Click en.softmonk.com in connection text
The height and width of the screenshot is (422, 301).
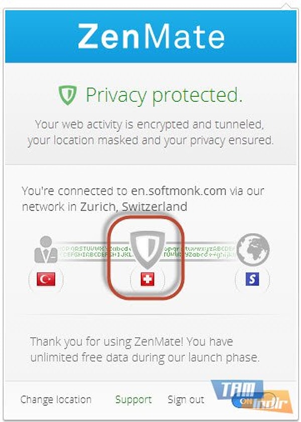click(x=179, y=191)
